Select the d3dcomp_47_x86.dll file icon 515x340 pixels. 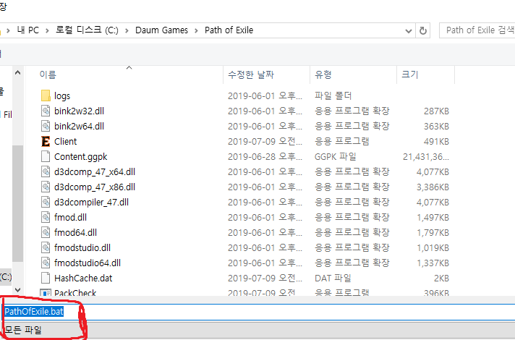46,187
